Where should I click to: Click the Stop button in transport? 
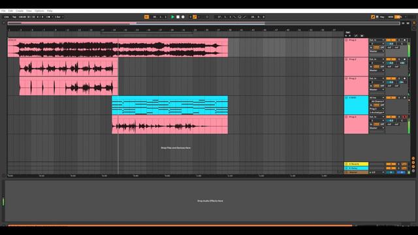click(x=178, y=17)
